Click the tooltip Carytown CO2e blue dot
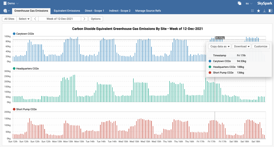 (x=210, y=61)
